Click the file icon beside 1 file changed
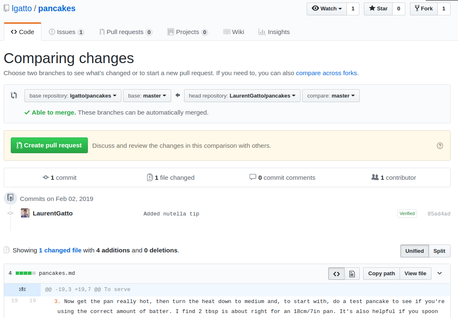458x318 pixels. [150, 177]
